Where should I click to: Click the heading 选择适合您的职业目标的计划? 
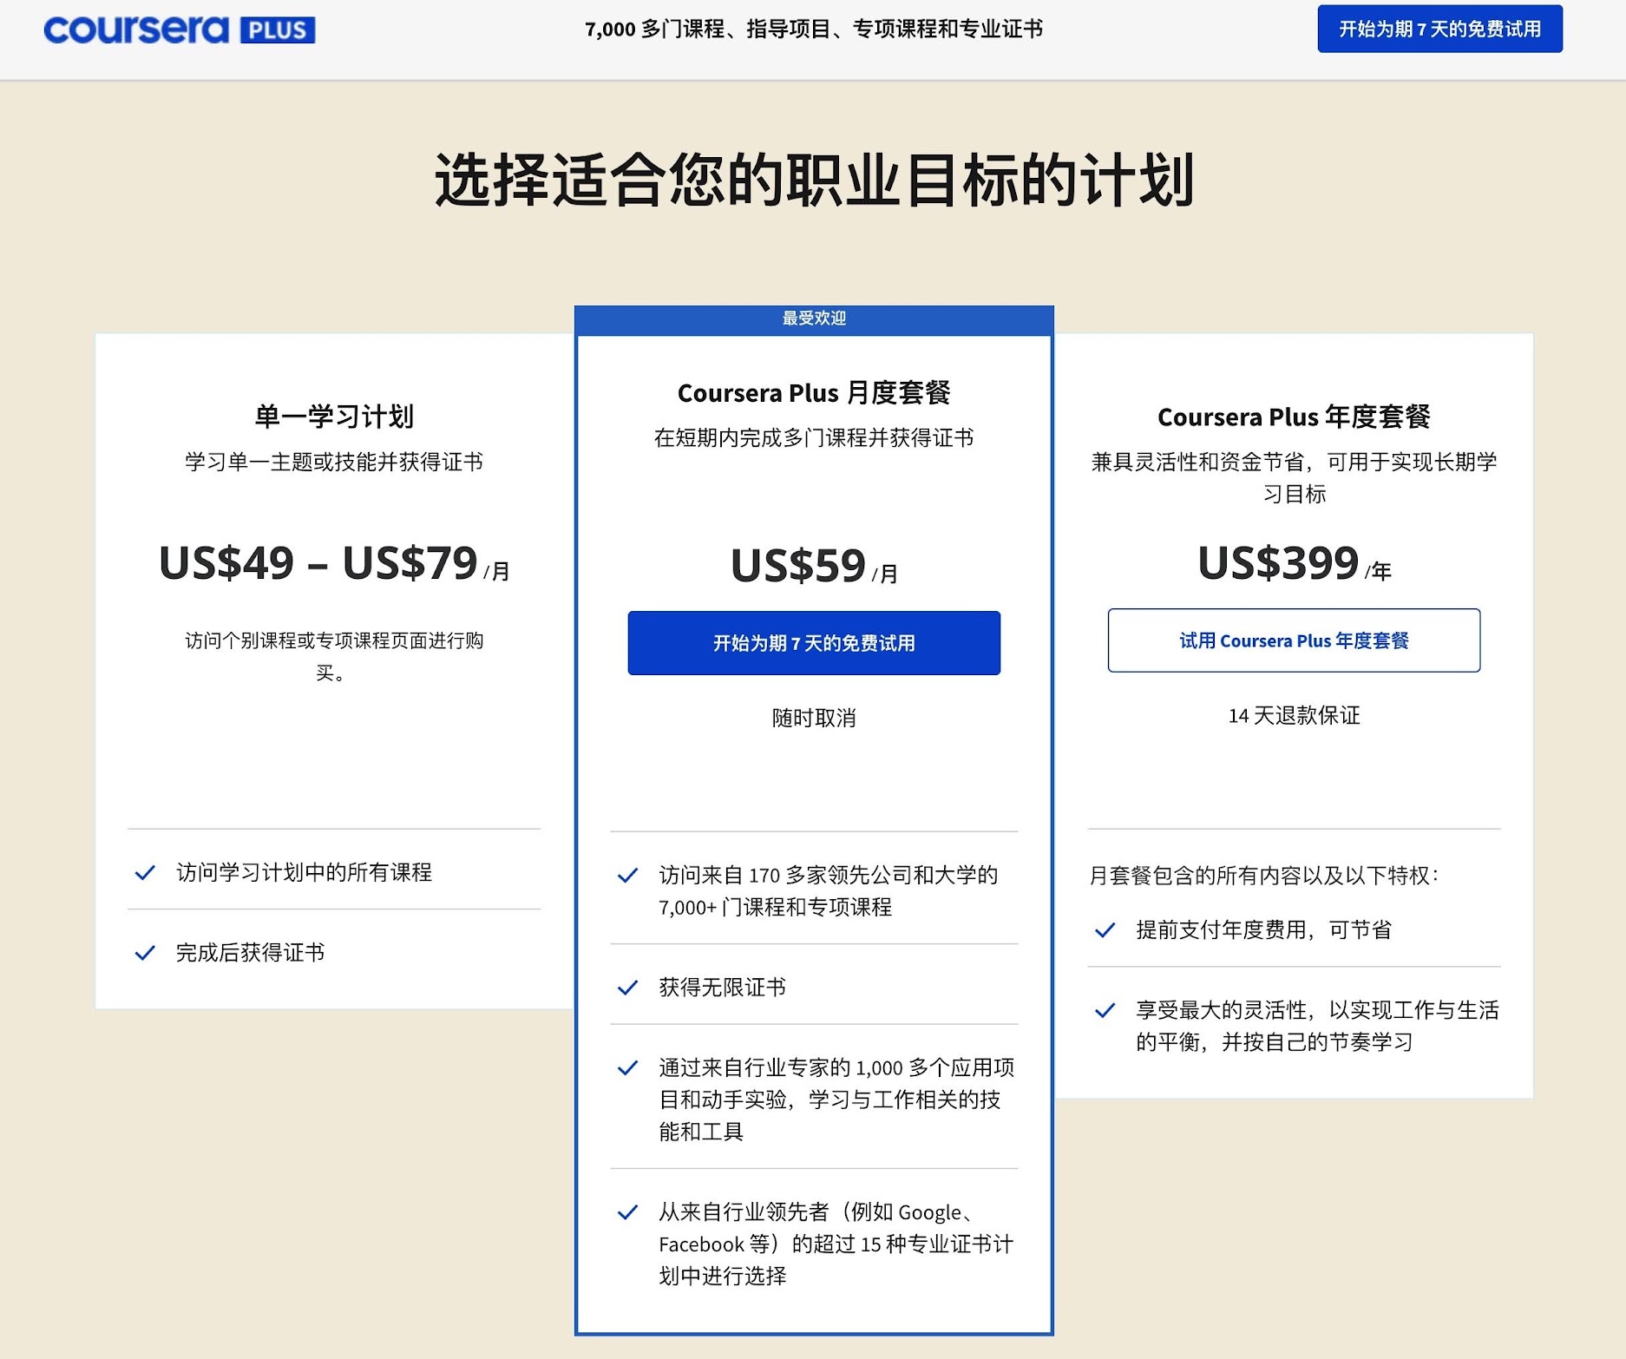(x=814, y=180)
